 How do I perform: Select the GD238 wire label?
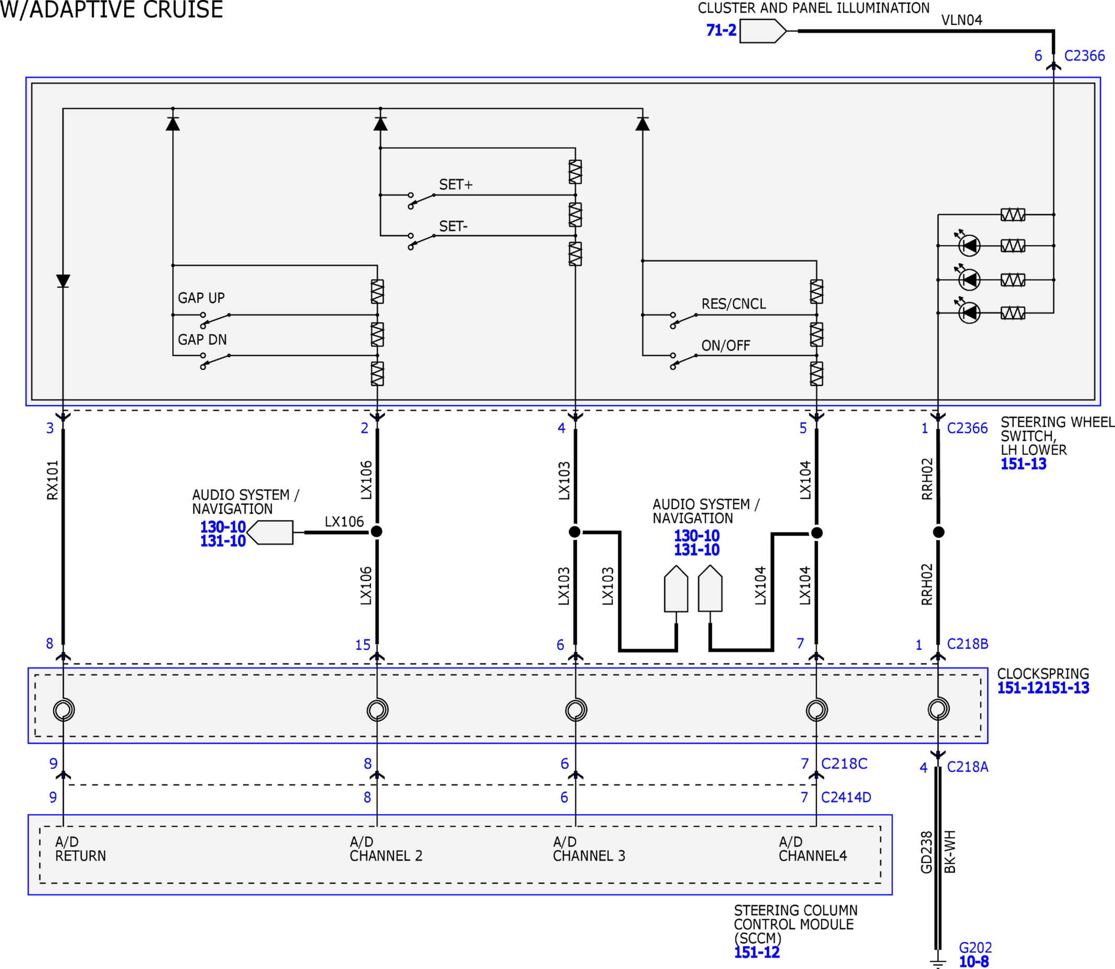point(926,852)
